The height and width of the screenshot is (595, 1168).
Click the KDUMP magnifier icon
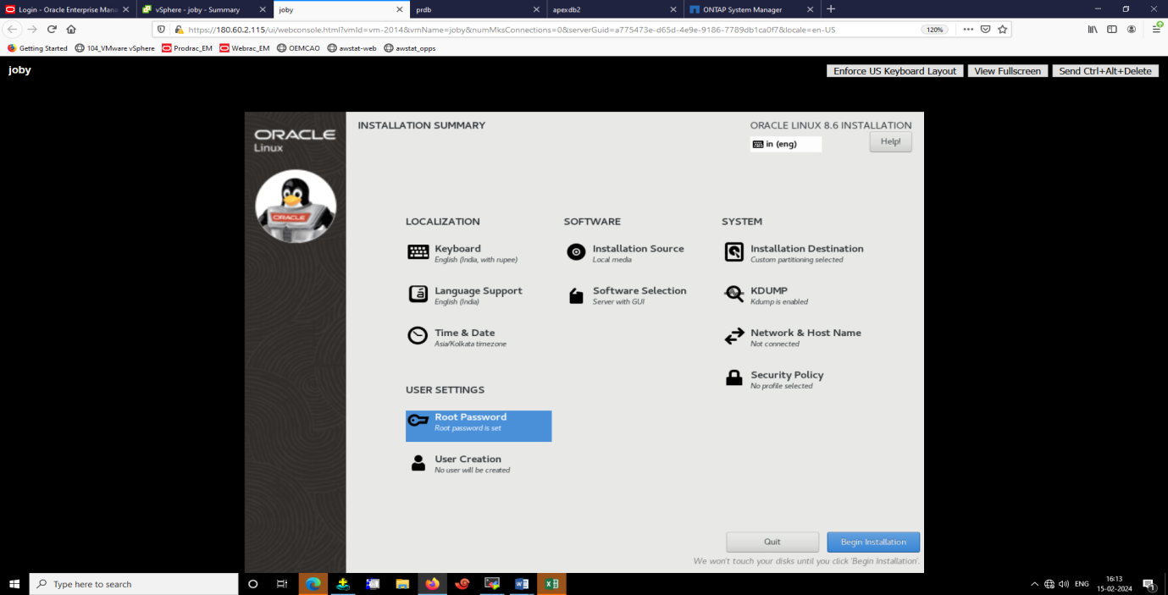click(x=733, y=294)
